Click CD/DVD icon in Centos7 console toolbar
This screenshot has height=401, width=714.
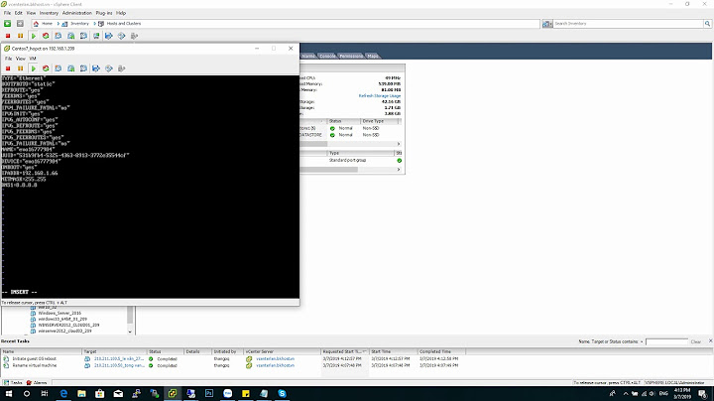click(x=109, y=68)
